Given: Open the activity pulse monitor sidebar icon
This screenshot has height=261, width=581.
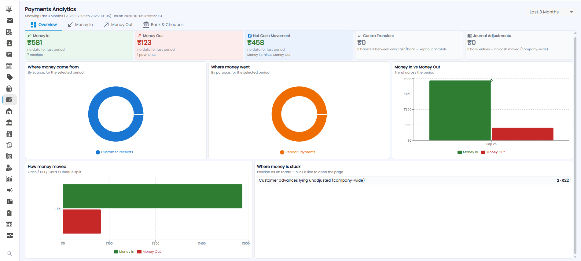Looking at the screenshot, I should click(9, 235).
